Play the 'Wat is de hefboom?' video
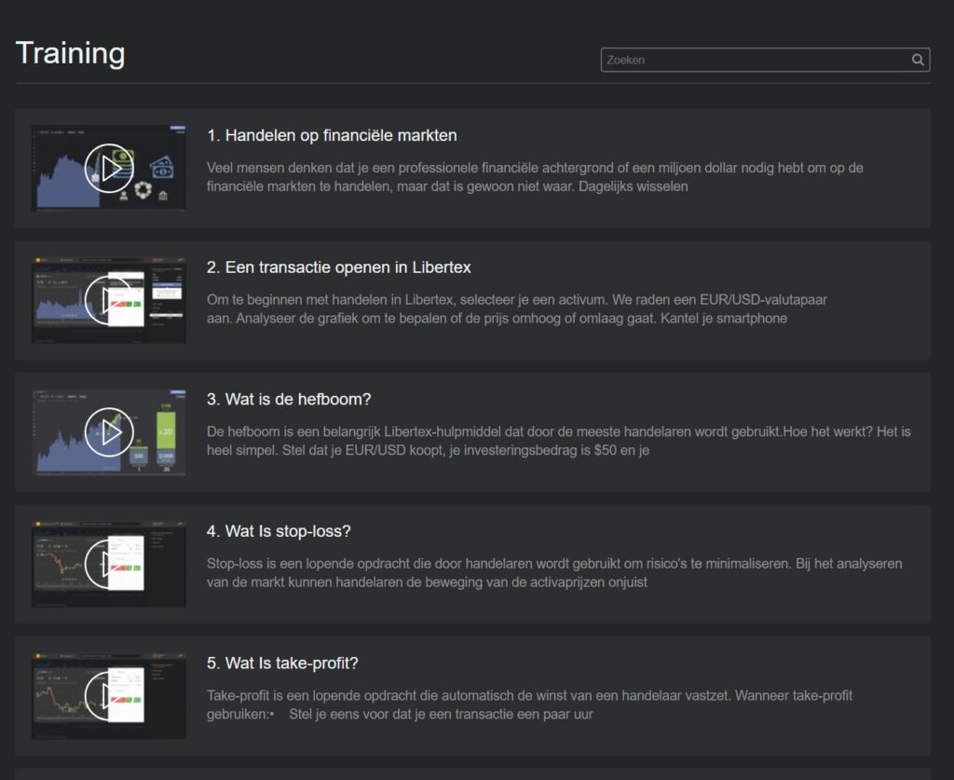This screenshot has height=780, width=954. click(109, 432)
